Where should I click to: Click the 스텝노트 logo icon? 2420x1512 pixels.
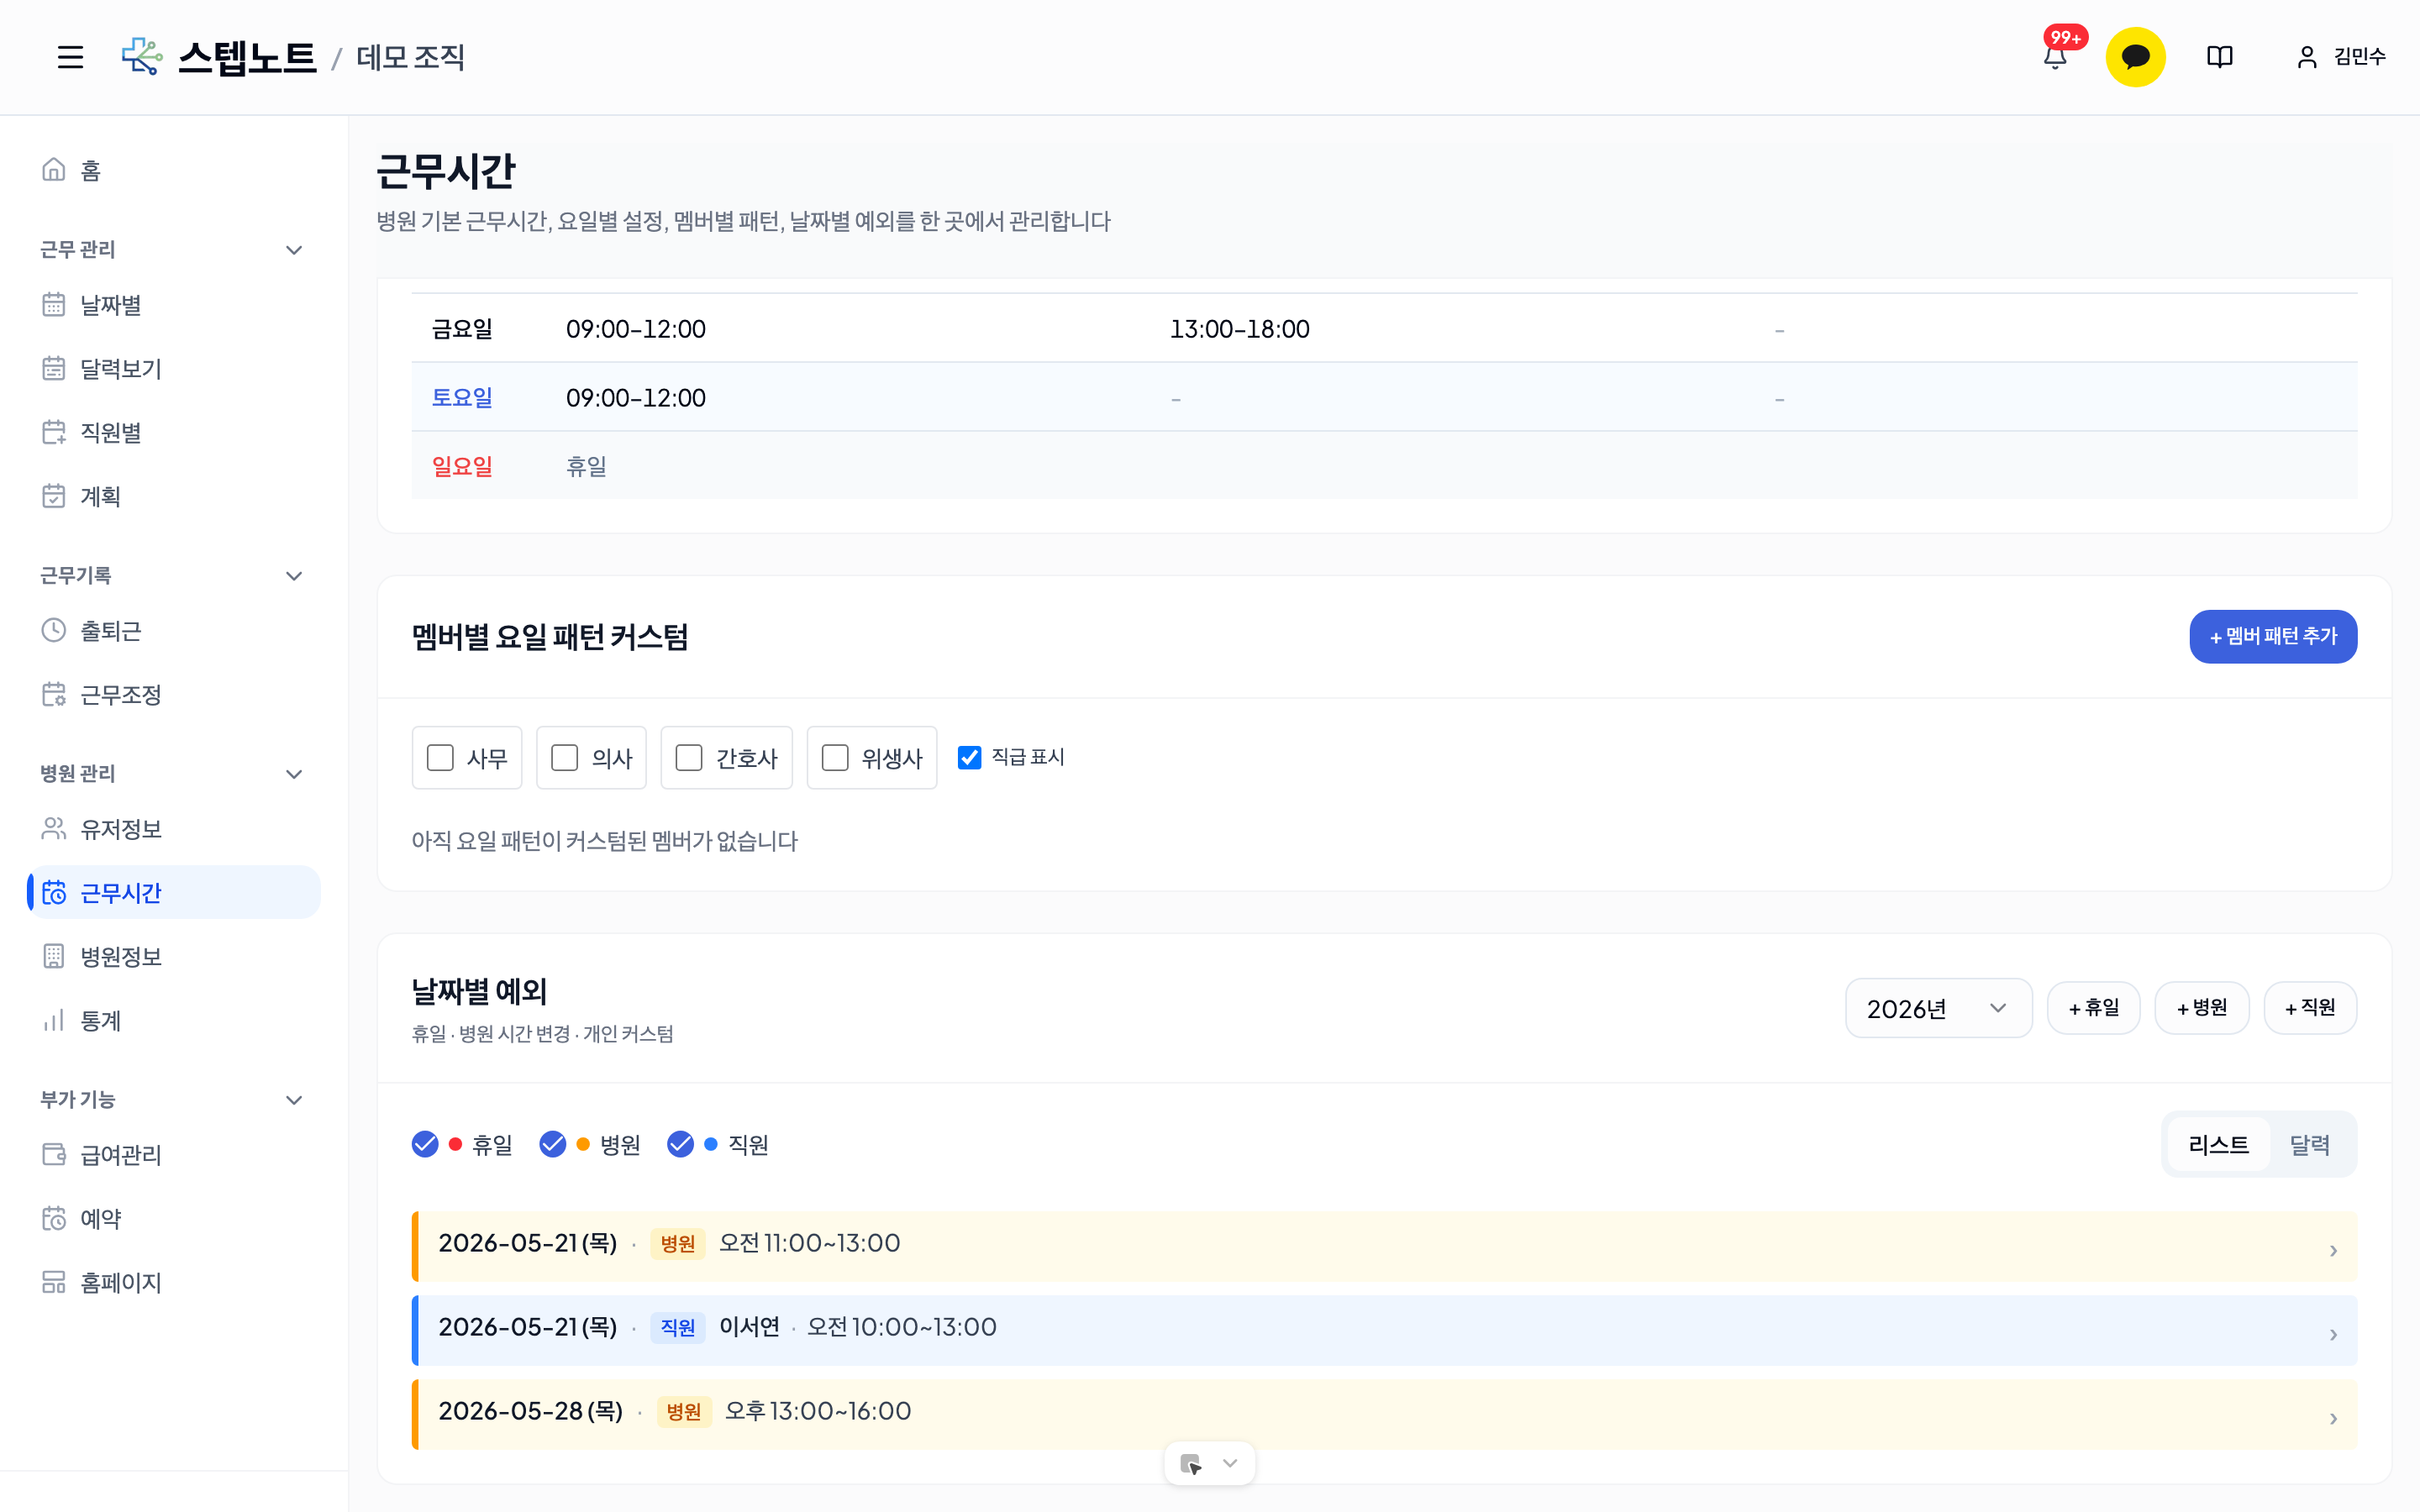[x=142, y=57]
